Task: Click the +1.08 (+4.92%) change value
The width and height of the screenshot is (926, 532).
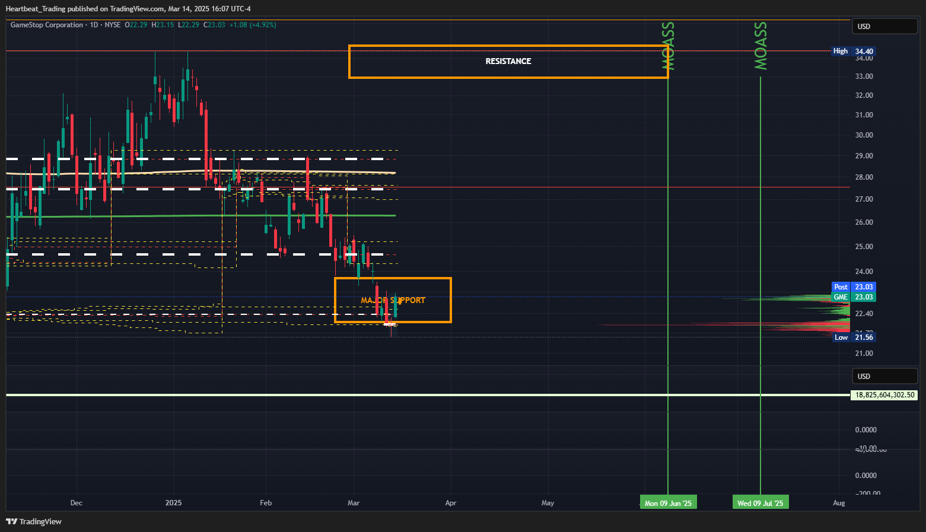Action: pyautogui.click(x=253, y=25)
